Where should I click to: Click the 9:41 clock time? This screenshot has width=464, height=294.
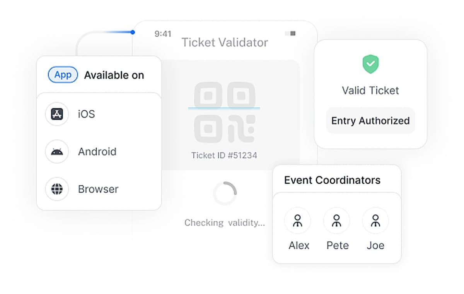coord(163,34)
